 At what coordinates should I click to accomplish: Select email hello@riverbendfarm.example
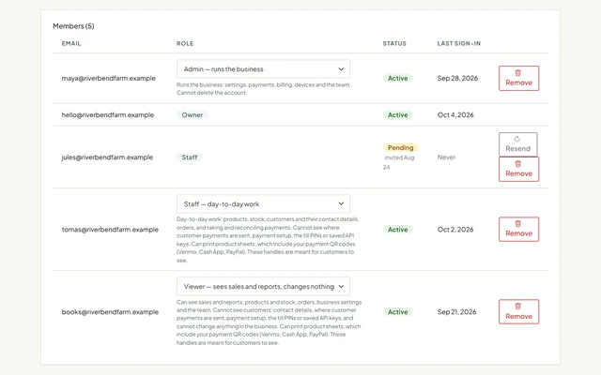108,114
